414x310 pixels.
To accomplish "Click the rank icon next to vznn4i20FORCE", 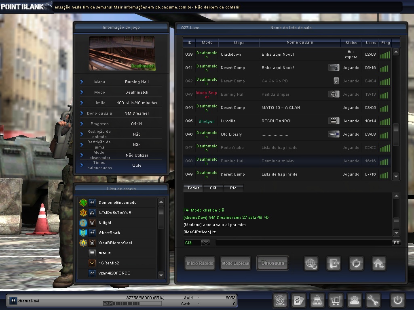I will [x=92, y=273].
